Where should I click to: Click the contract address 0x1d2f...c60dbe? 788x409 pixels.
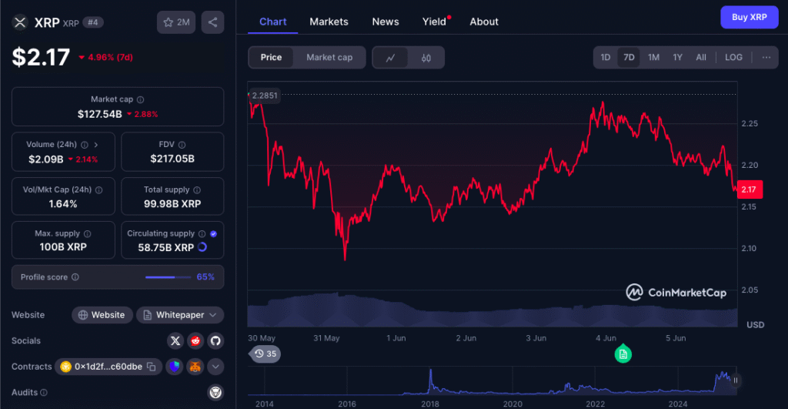point(109,367)
